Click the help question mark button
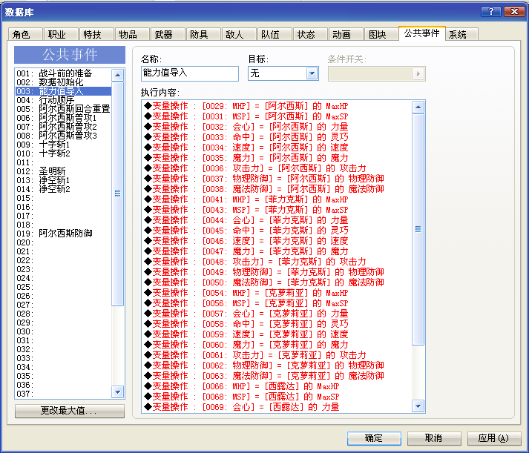 [x=491, y=11]
